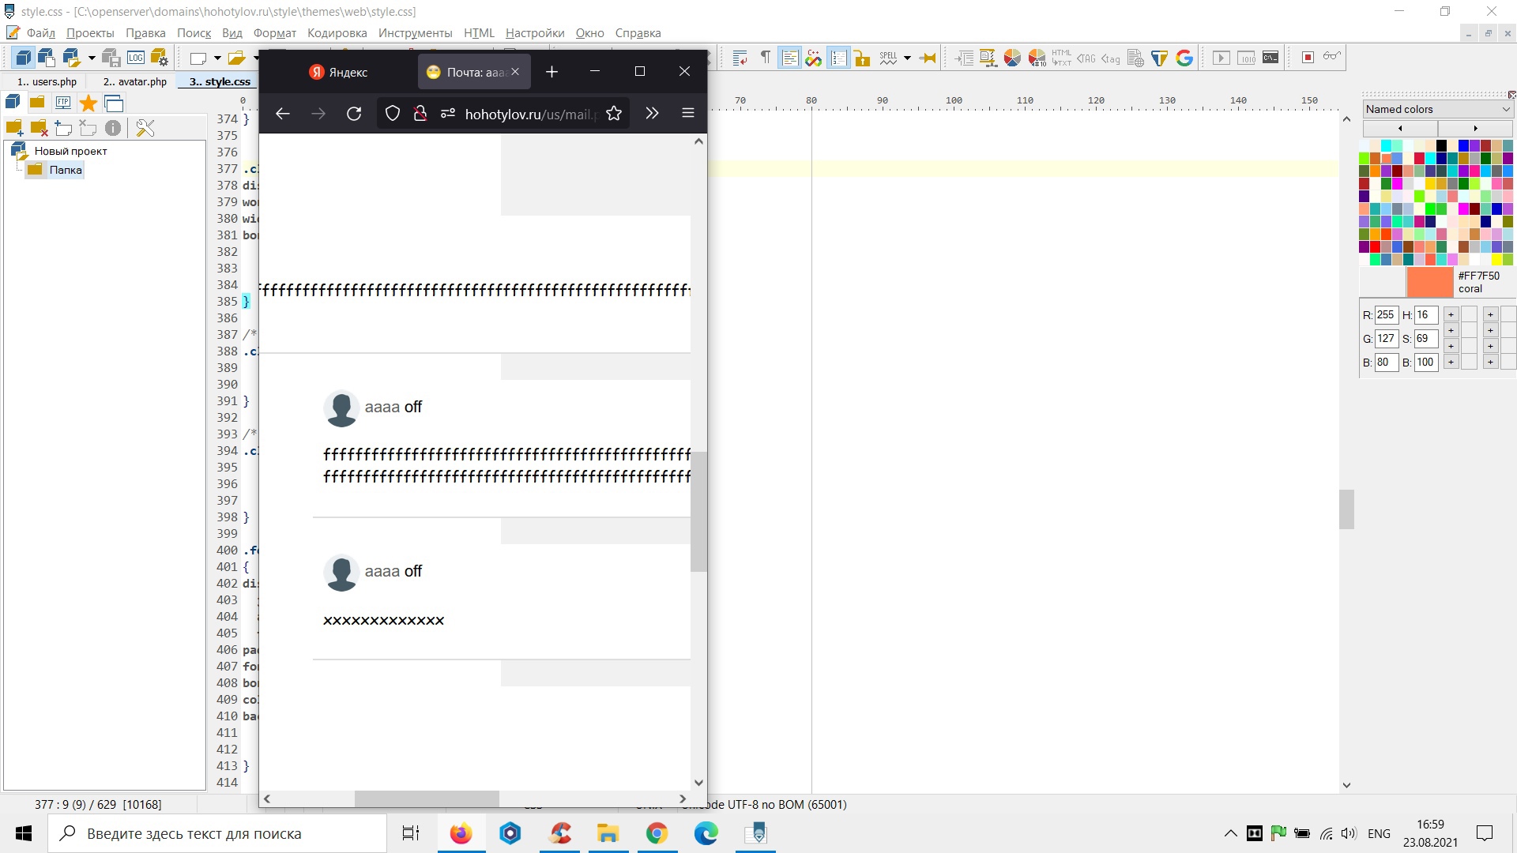Viewport: 1517px width, 853px height.
Task: Click the Google search toolbar icon
Action: 1184,58
